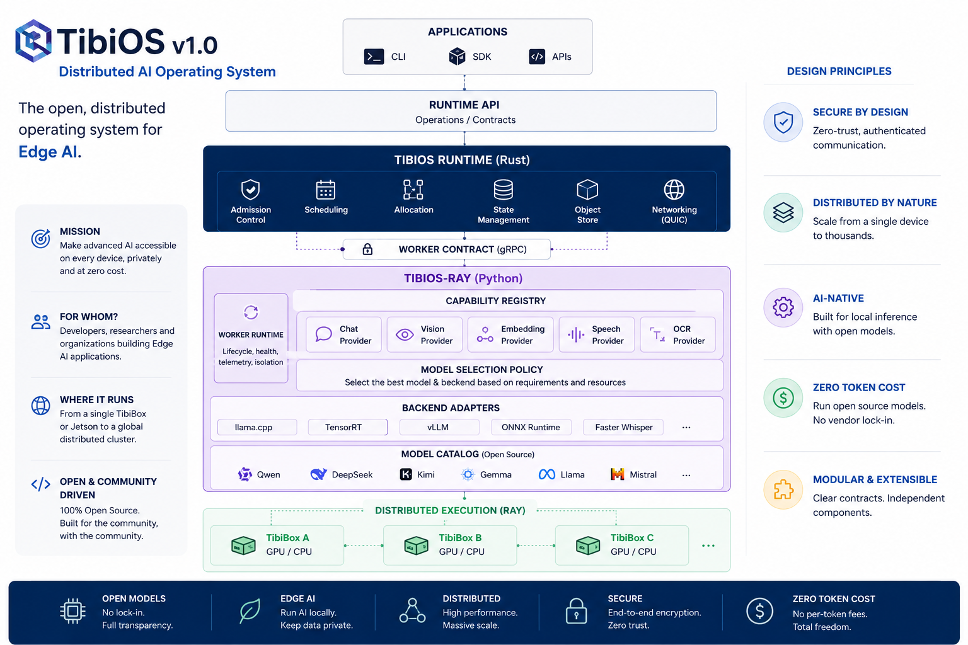Click the network nodes icon beside Distributed
Image resolution: width=968 pixels, height=645 pixels.
pos(412,610)
